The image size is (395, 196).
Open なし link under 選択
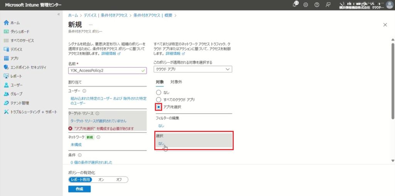coord(161,143)
